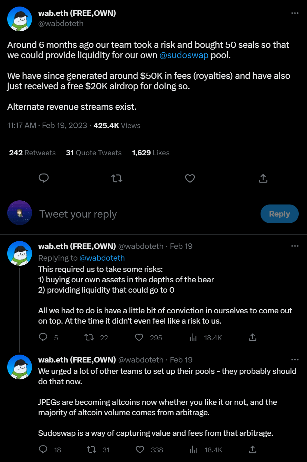This screenshot has height=462, width=307.
Task: Click the reply icon on the main tweet
Action: [x=43, y=178]
